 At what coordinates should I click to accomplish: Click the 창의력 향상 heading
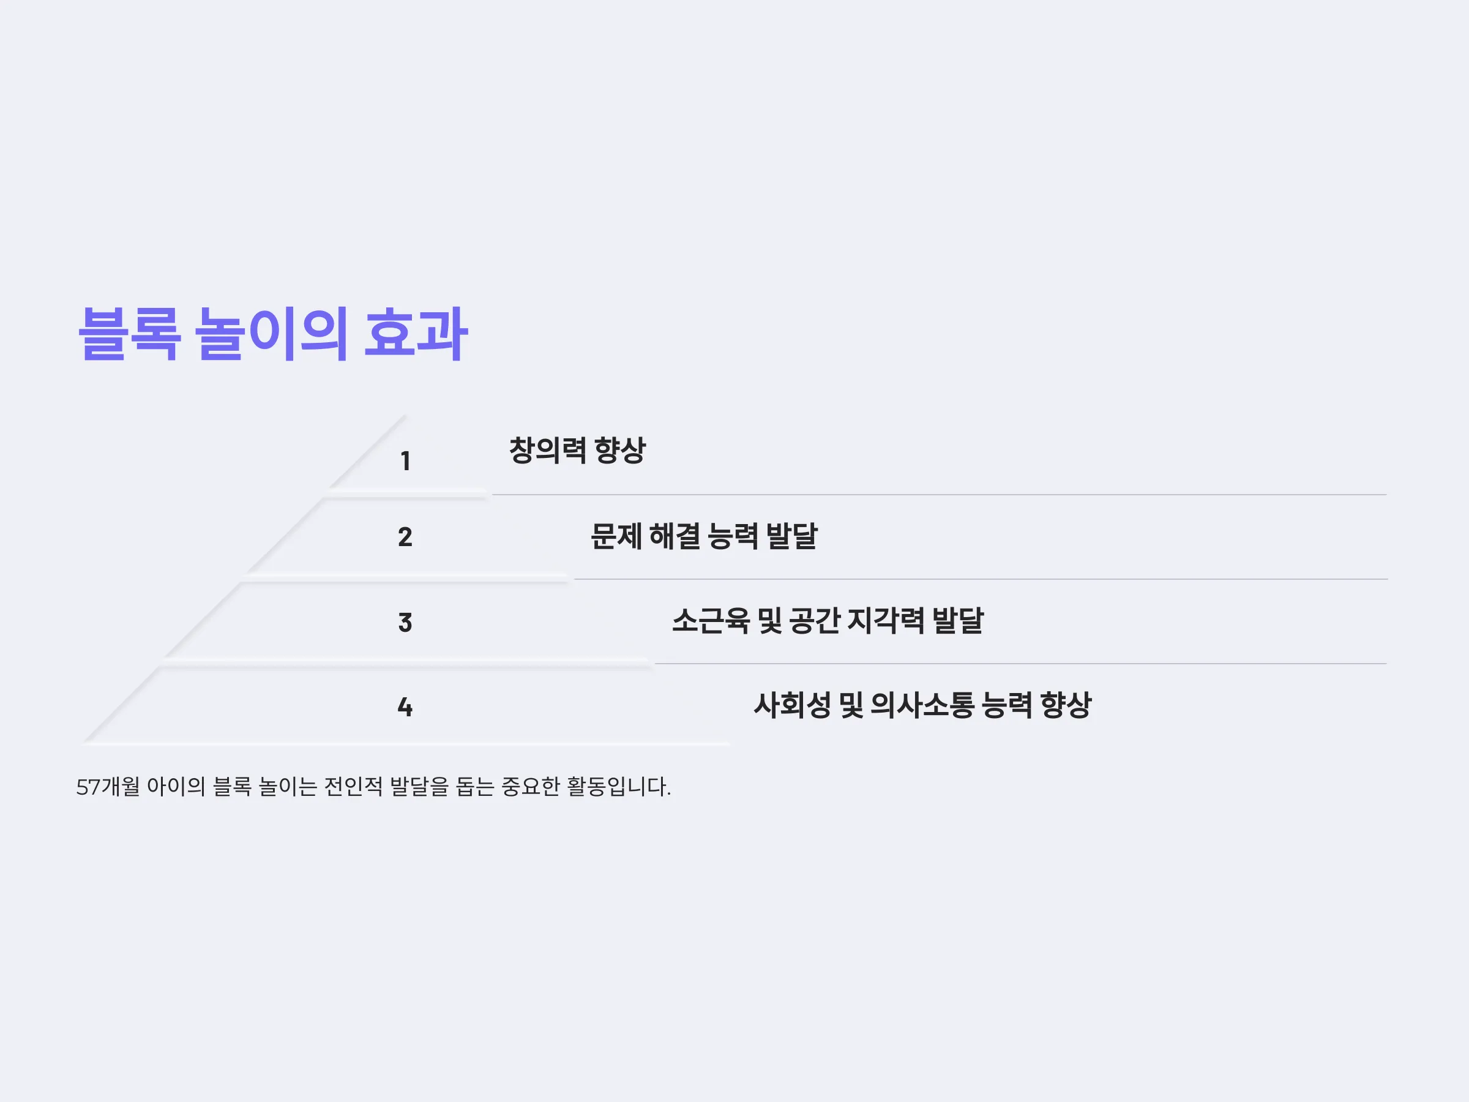pos(577,451)
